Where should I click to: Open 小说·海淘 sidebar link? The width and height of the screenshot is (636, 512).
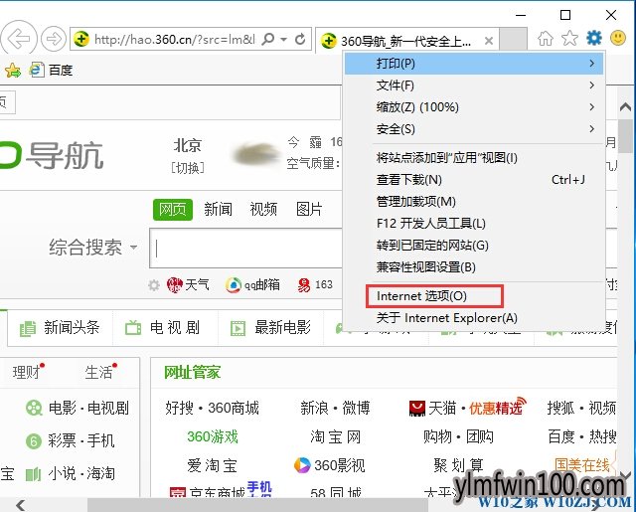[x=71, y=473]
